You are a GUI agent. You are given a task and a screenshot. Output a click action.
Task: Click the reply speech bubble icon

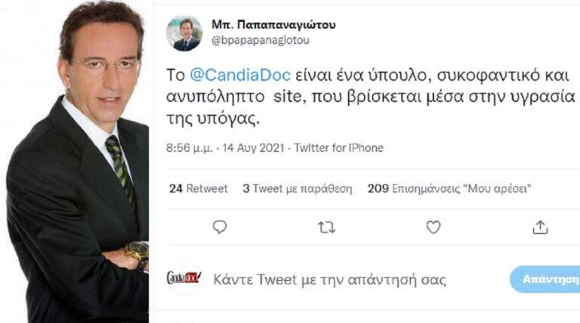coord(220,226)
